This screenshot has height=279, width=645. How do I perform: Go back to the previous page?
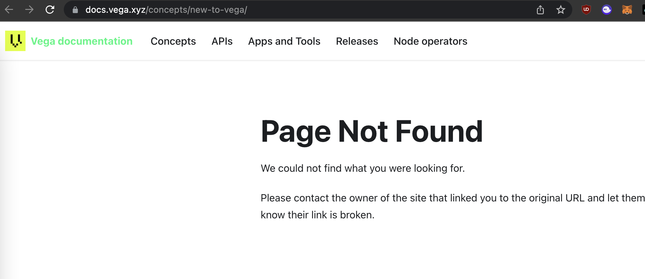pos(10,10)
